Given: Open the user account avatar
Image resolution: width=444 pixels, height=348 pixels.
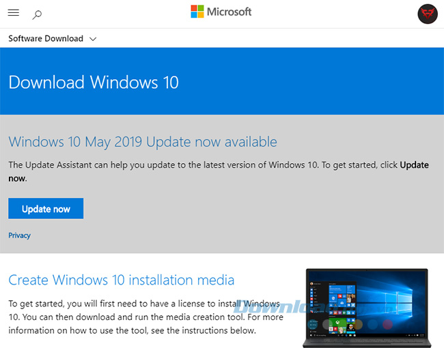Looking at the screenshot, I should [x=428, y=14].
